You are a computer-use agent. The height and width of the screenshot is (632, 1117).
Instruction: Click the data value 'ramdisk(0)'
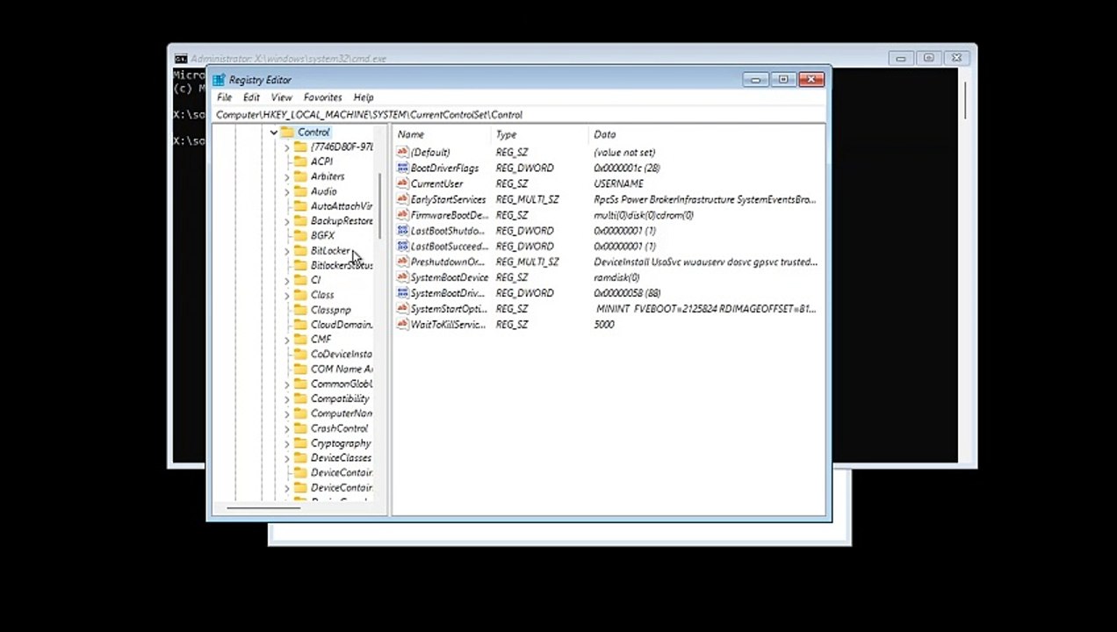(616, 277)
